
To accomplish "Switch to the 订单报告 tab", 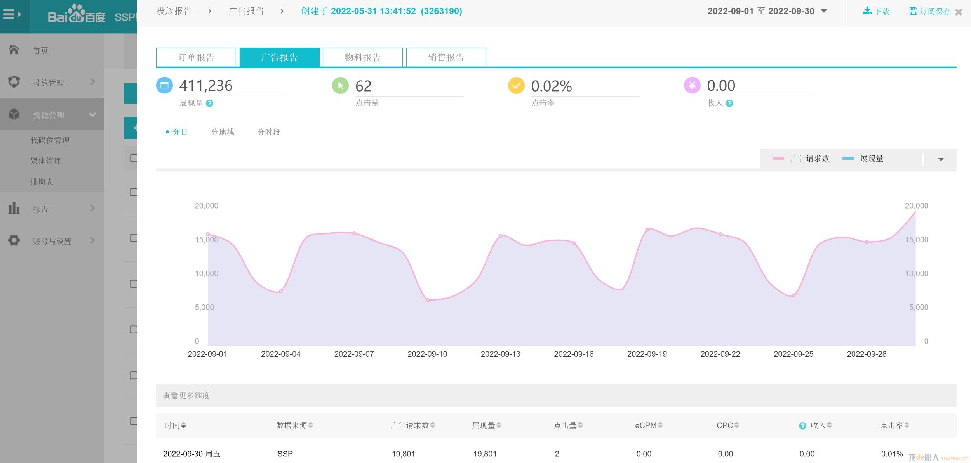I will pyautogui.click(x=196, y=57).
